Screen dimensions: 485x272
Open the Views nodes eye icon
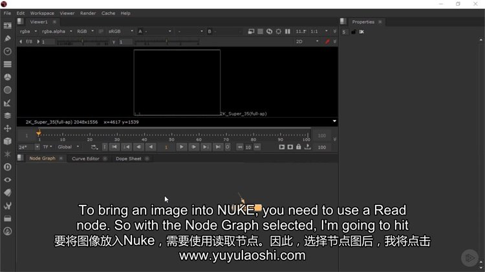[x=7, y=180]
